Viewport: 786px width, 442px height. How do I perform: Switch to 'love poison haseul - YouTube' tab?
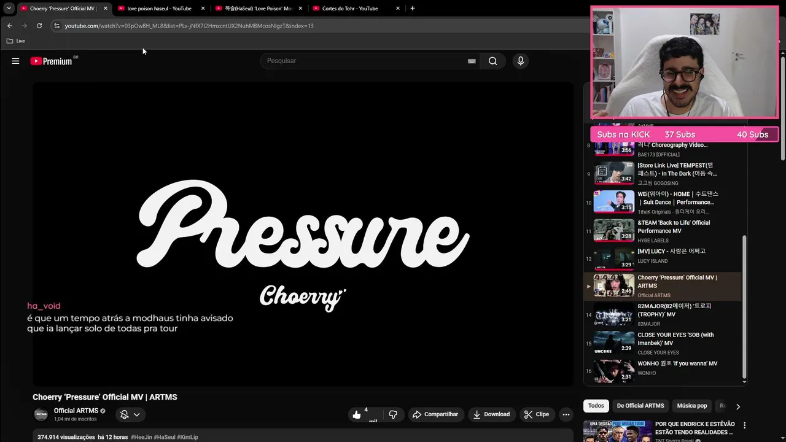(160, 9)
